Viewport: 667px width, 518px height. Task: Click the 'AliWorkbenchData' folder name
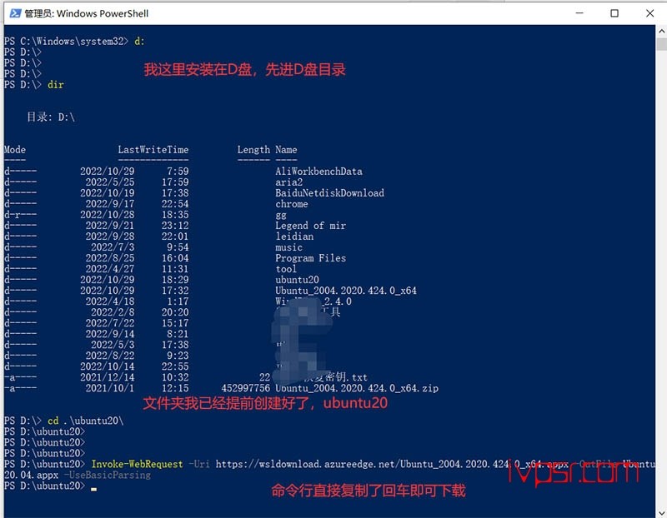pos(318,172)
